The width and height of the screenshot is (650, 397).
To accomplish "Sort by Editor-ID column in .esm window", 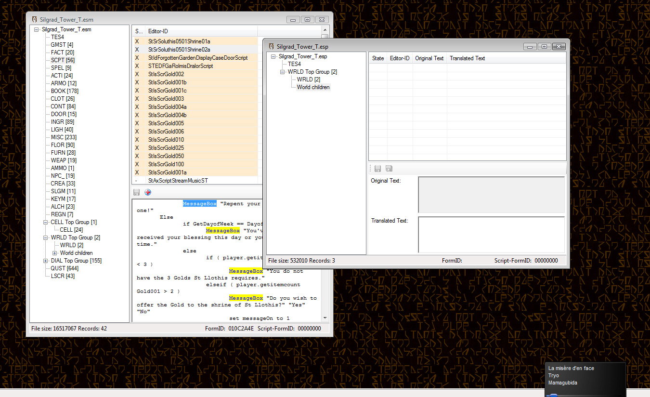I will pos(201,31).
